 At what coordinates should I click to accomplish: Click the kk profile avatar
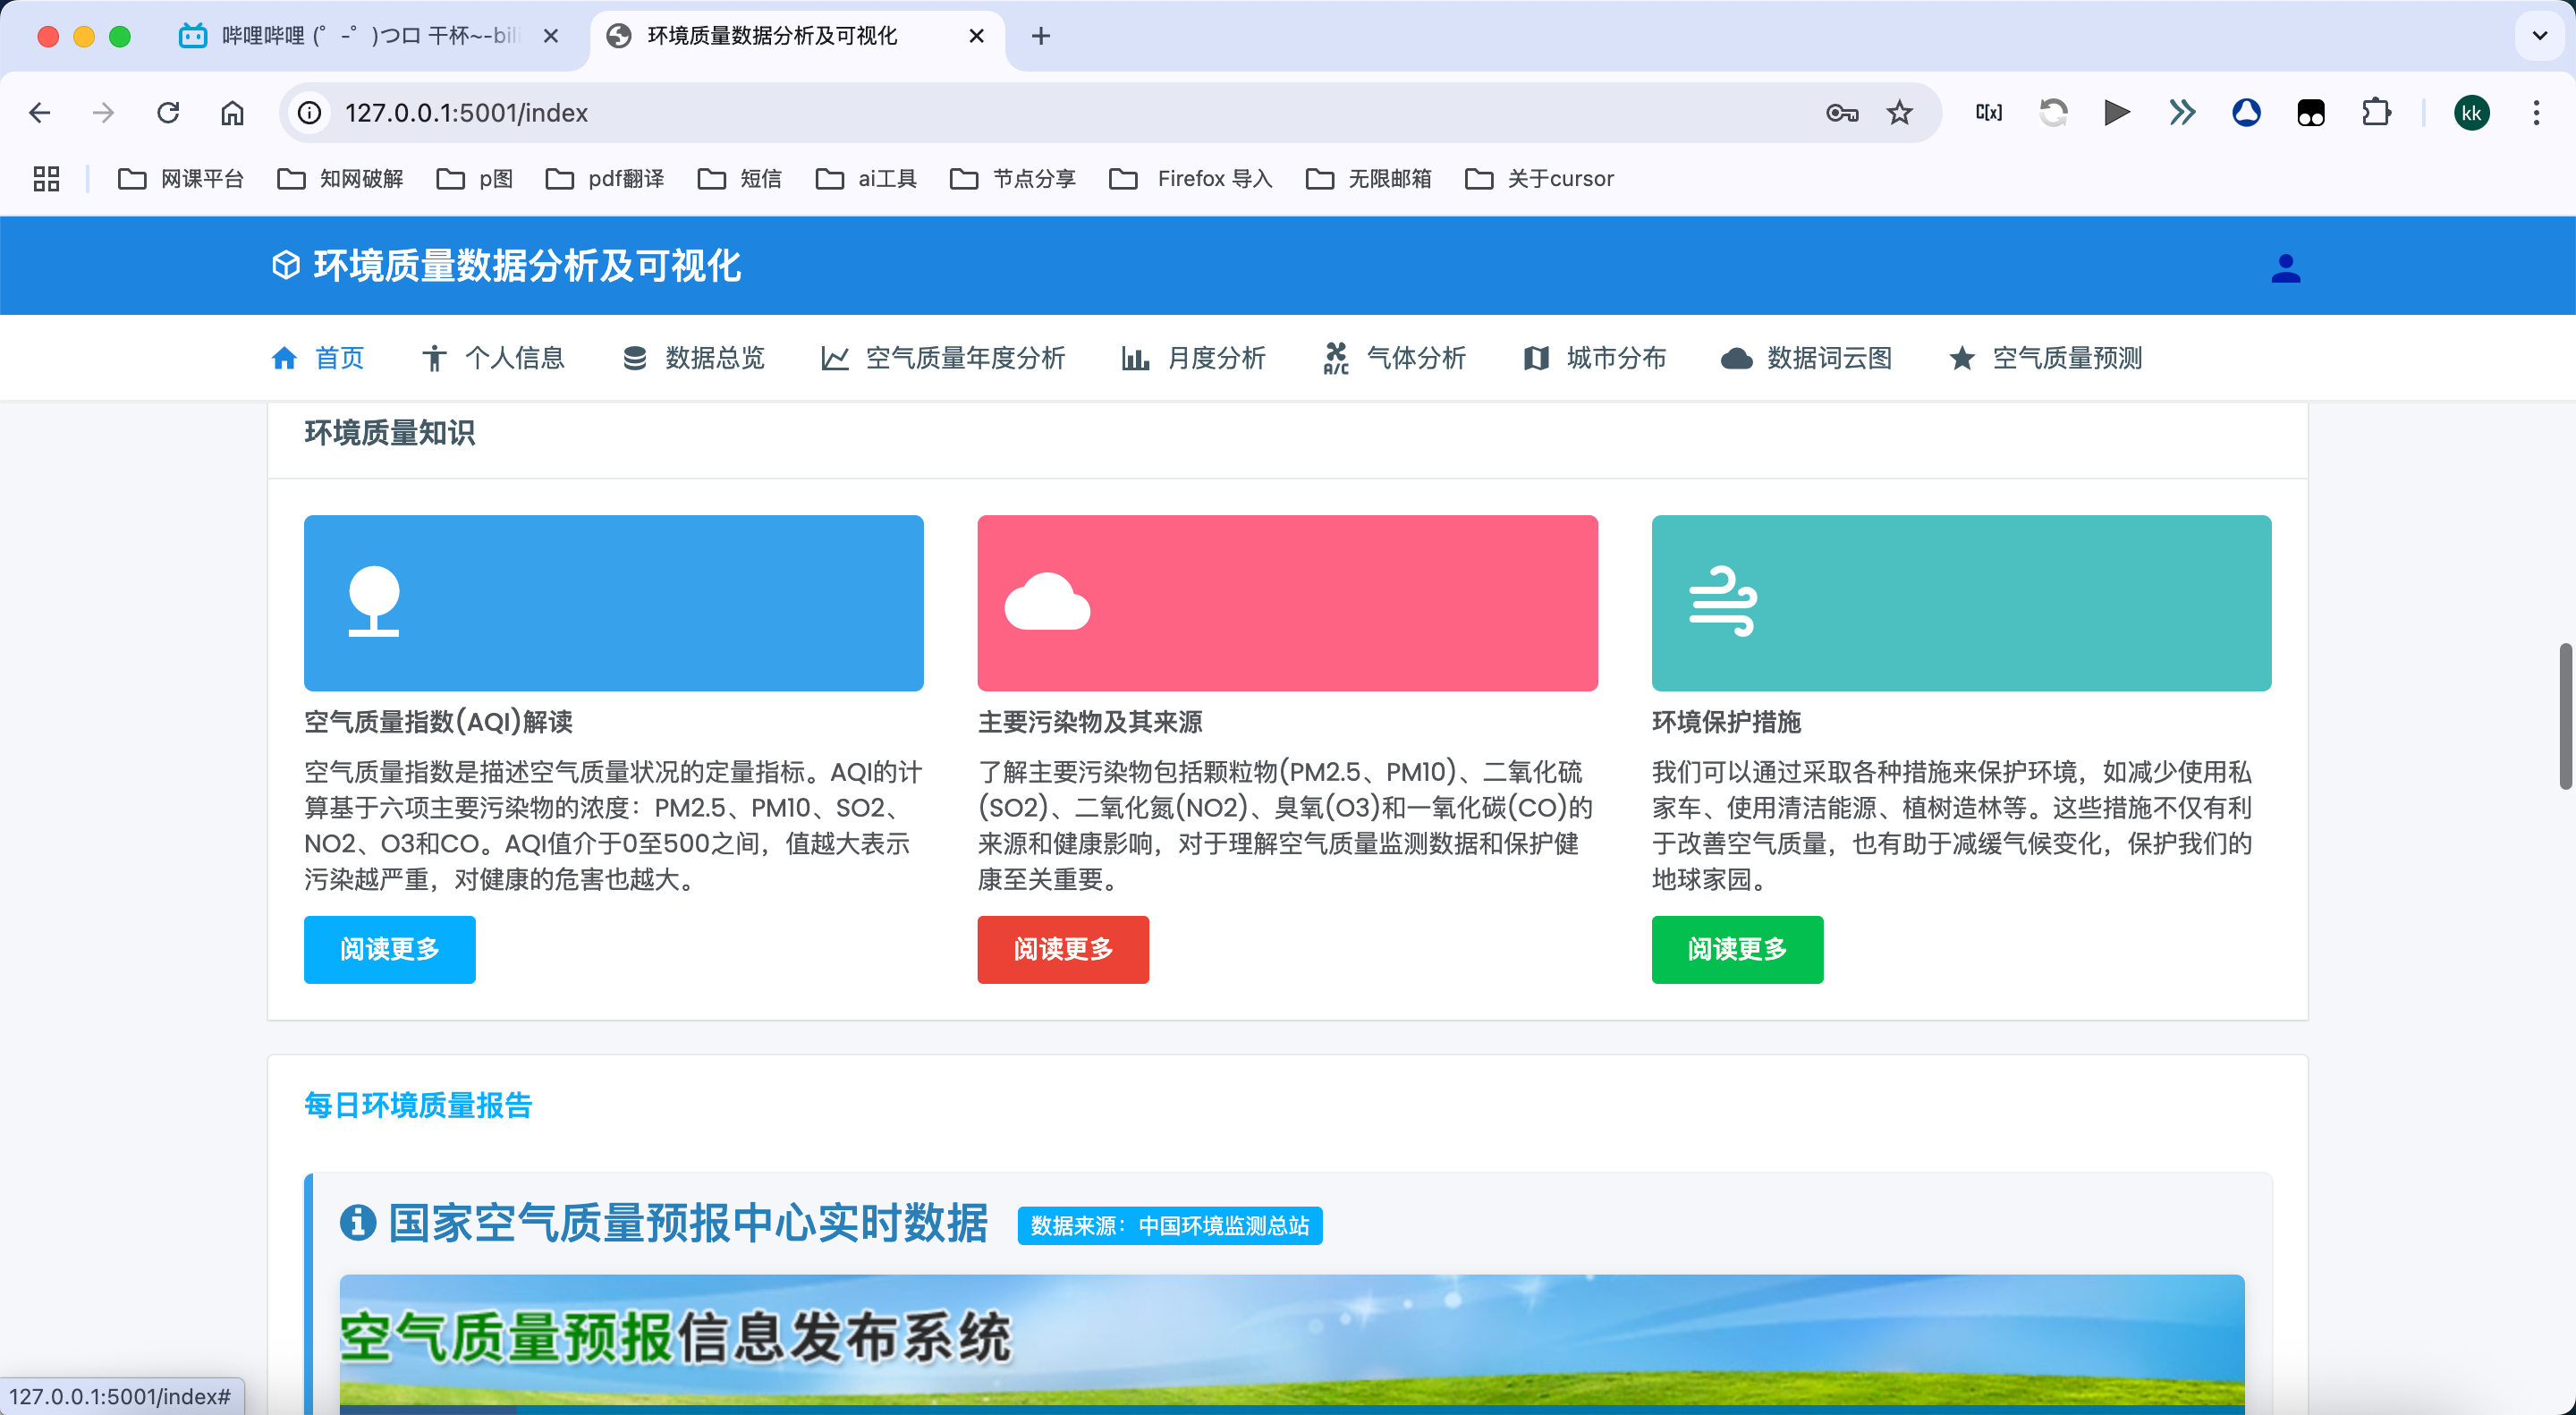2471,113
